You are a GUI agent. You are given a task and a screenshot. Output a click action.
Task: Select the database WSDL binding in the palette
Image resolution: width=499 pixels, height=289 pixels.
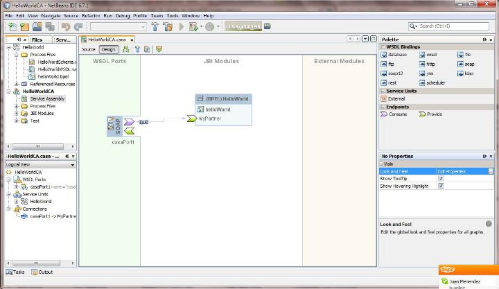click(394, 55)
